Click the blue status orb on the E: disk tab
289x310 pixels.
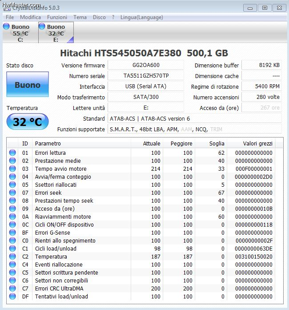coord(42,27)
